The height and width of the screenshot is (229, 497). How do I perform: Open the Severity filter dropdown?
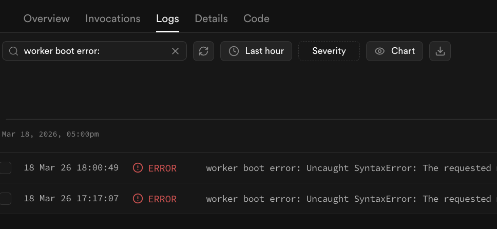coord(329,51)
